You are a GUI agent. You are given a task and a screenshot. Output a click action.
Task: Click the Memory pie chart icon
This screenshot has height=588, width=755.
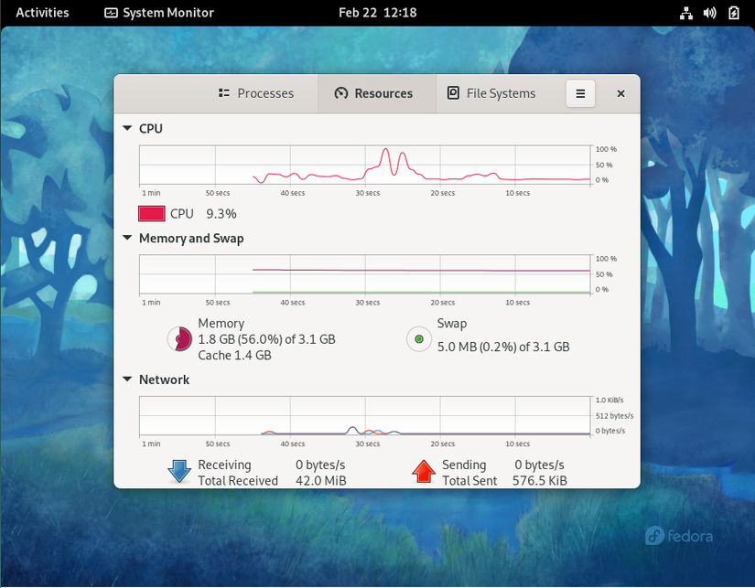pos(179,339)
